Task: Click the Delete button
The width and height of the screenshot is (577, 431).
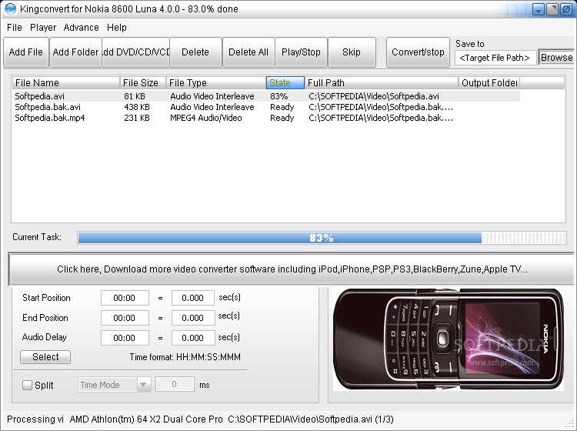Action: click(x=195, y=52)
